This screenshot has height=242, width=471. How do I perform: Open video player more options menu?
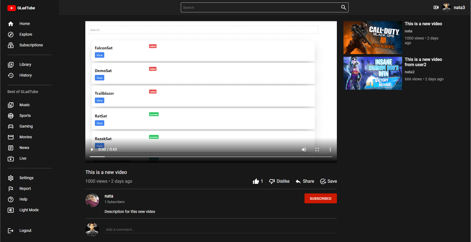(330, 150)
